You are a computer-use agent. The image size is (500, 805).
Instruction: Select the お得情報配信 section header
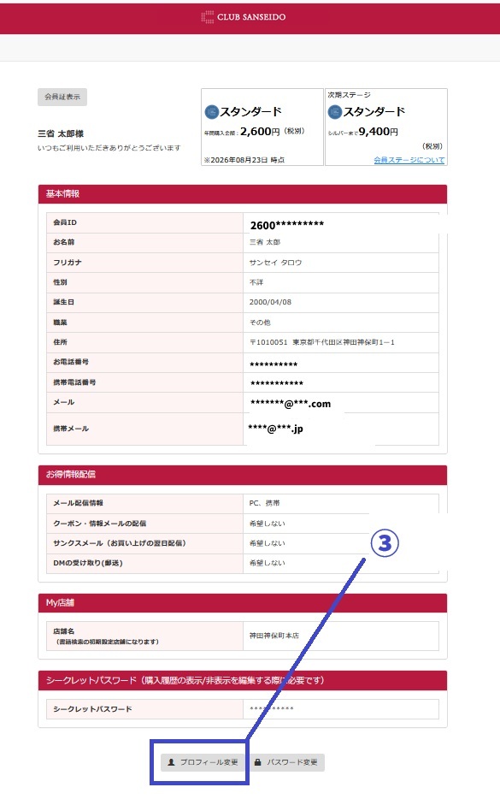[243, 475]
